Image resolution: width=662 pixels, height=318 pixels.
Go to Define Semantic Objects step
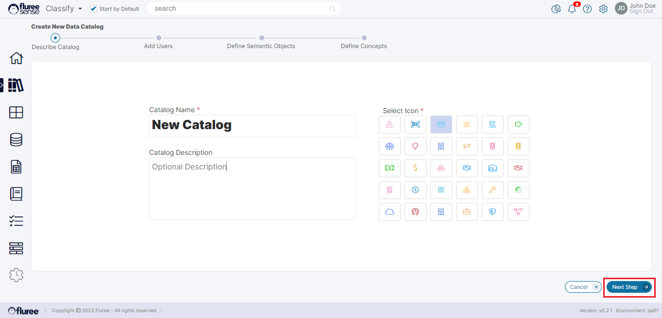pos(261,38)
